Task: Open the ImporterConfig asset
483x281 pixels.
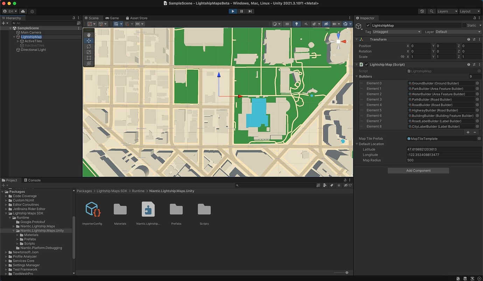Action: (x=92, y=210)
